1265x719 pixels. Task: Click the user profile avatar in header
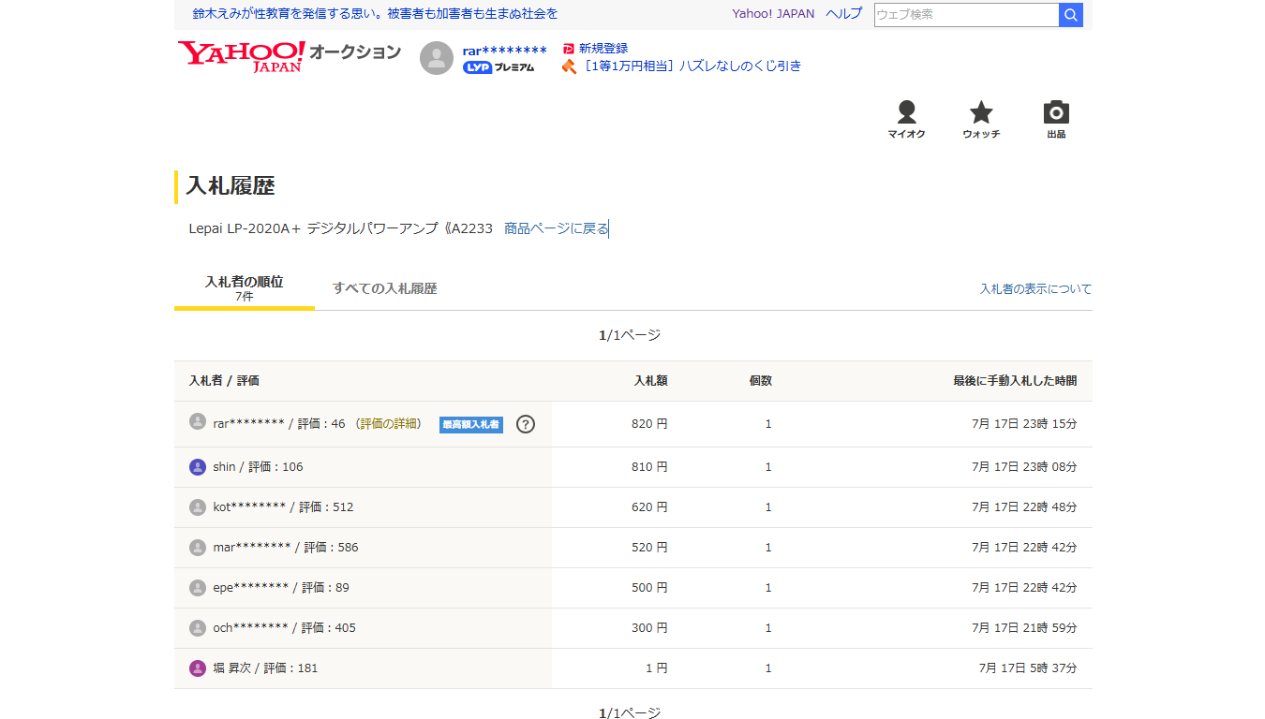[437, 58]
